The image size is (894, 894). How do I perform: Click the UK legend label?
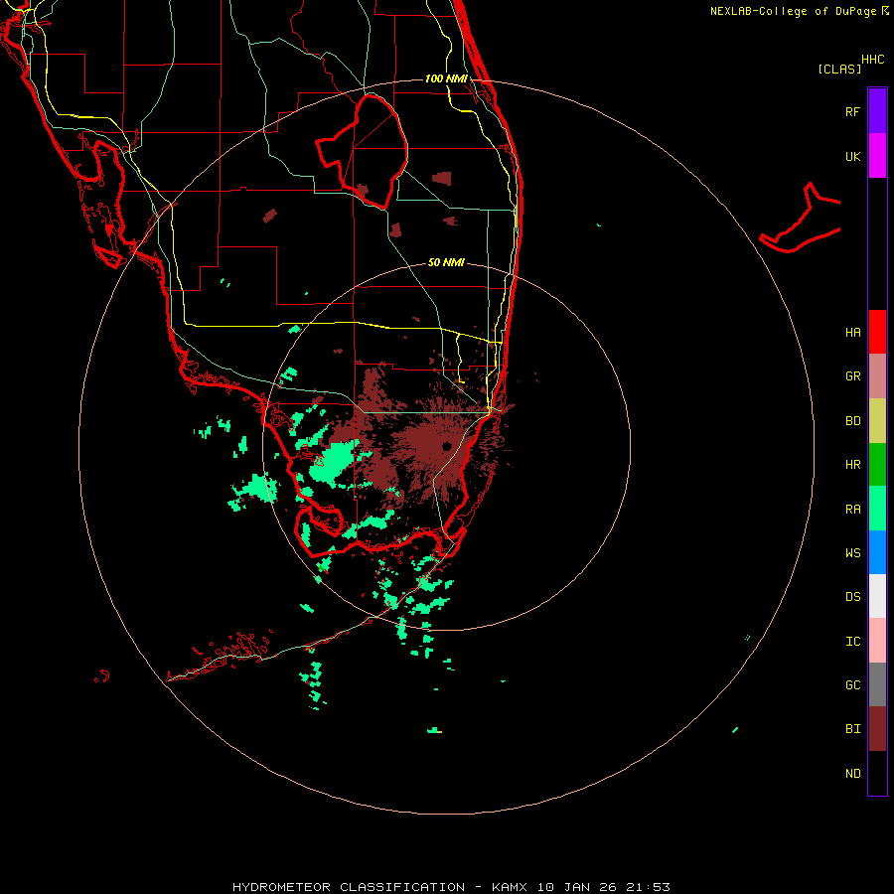(x=852, y=156)
